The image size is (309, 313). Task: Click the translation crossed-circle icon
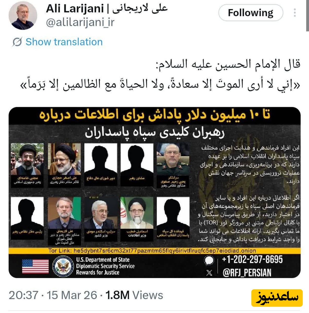[17, 42]
